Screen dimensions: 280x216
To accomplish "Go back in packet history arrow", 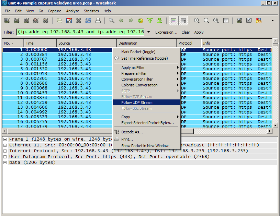I will tap(121, 21).
